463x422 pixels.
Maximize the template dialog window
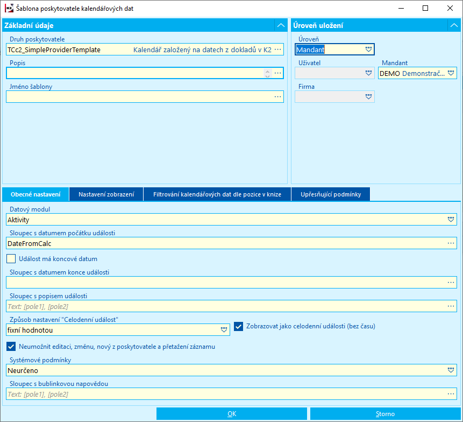point(425,8)
